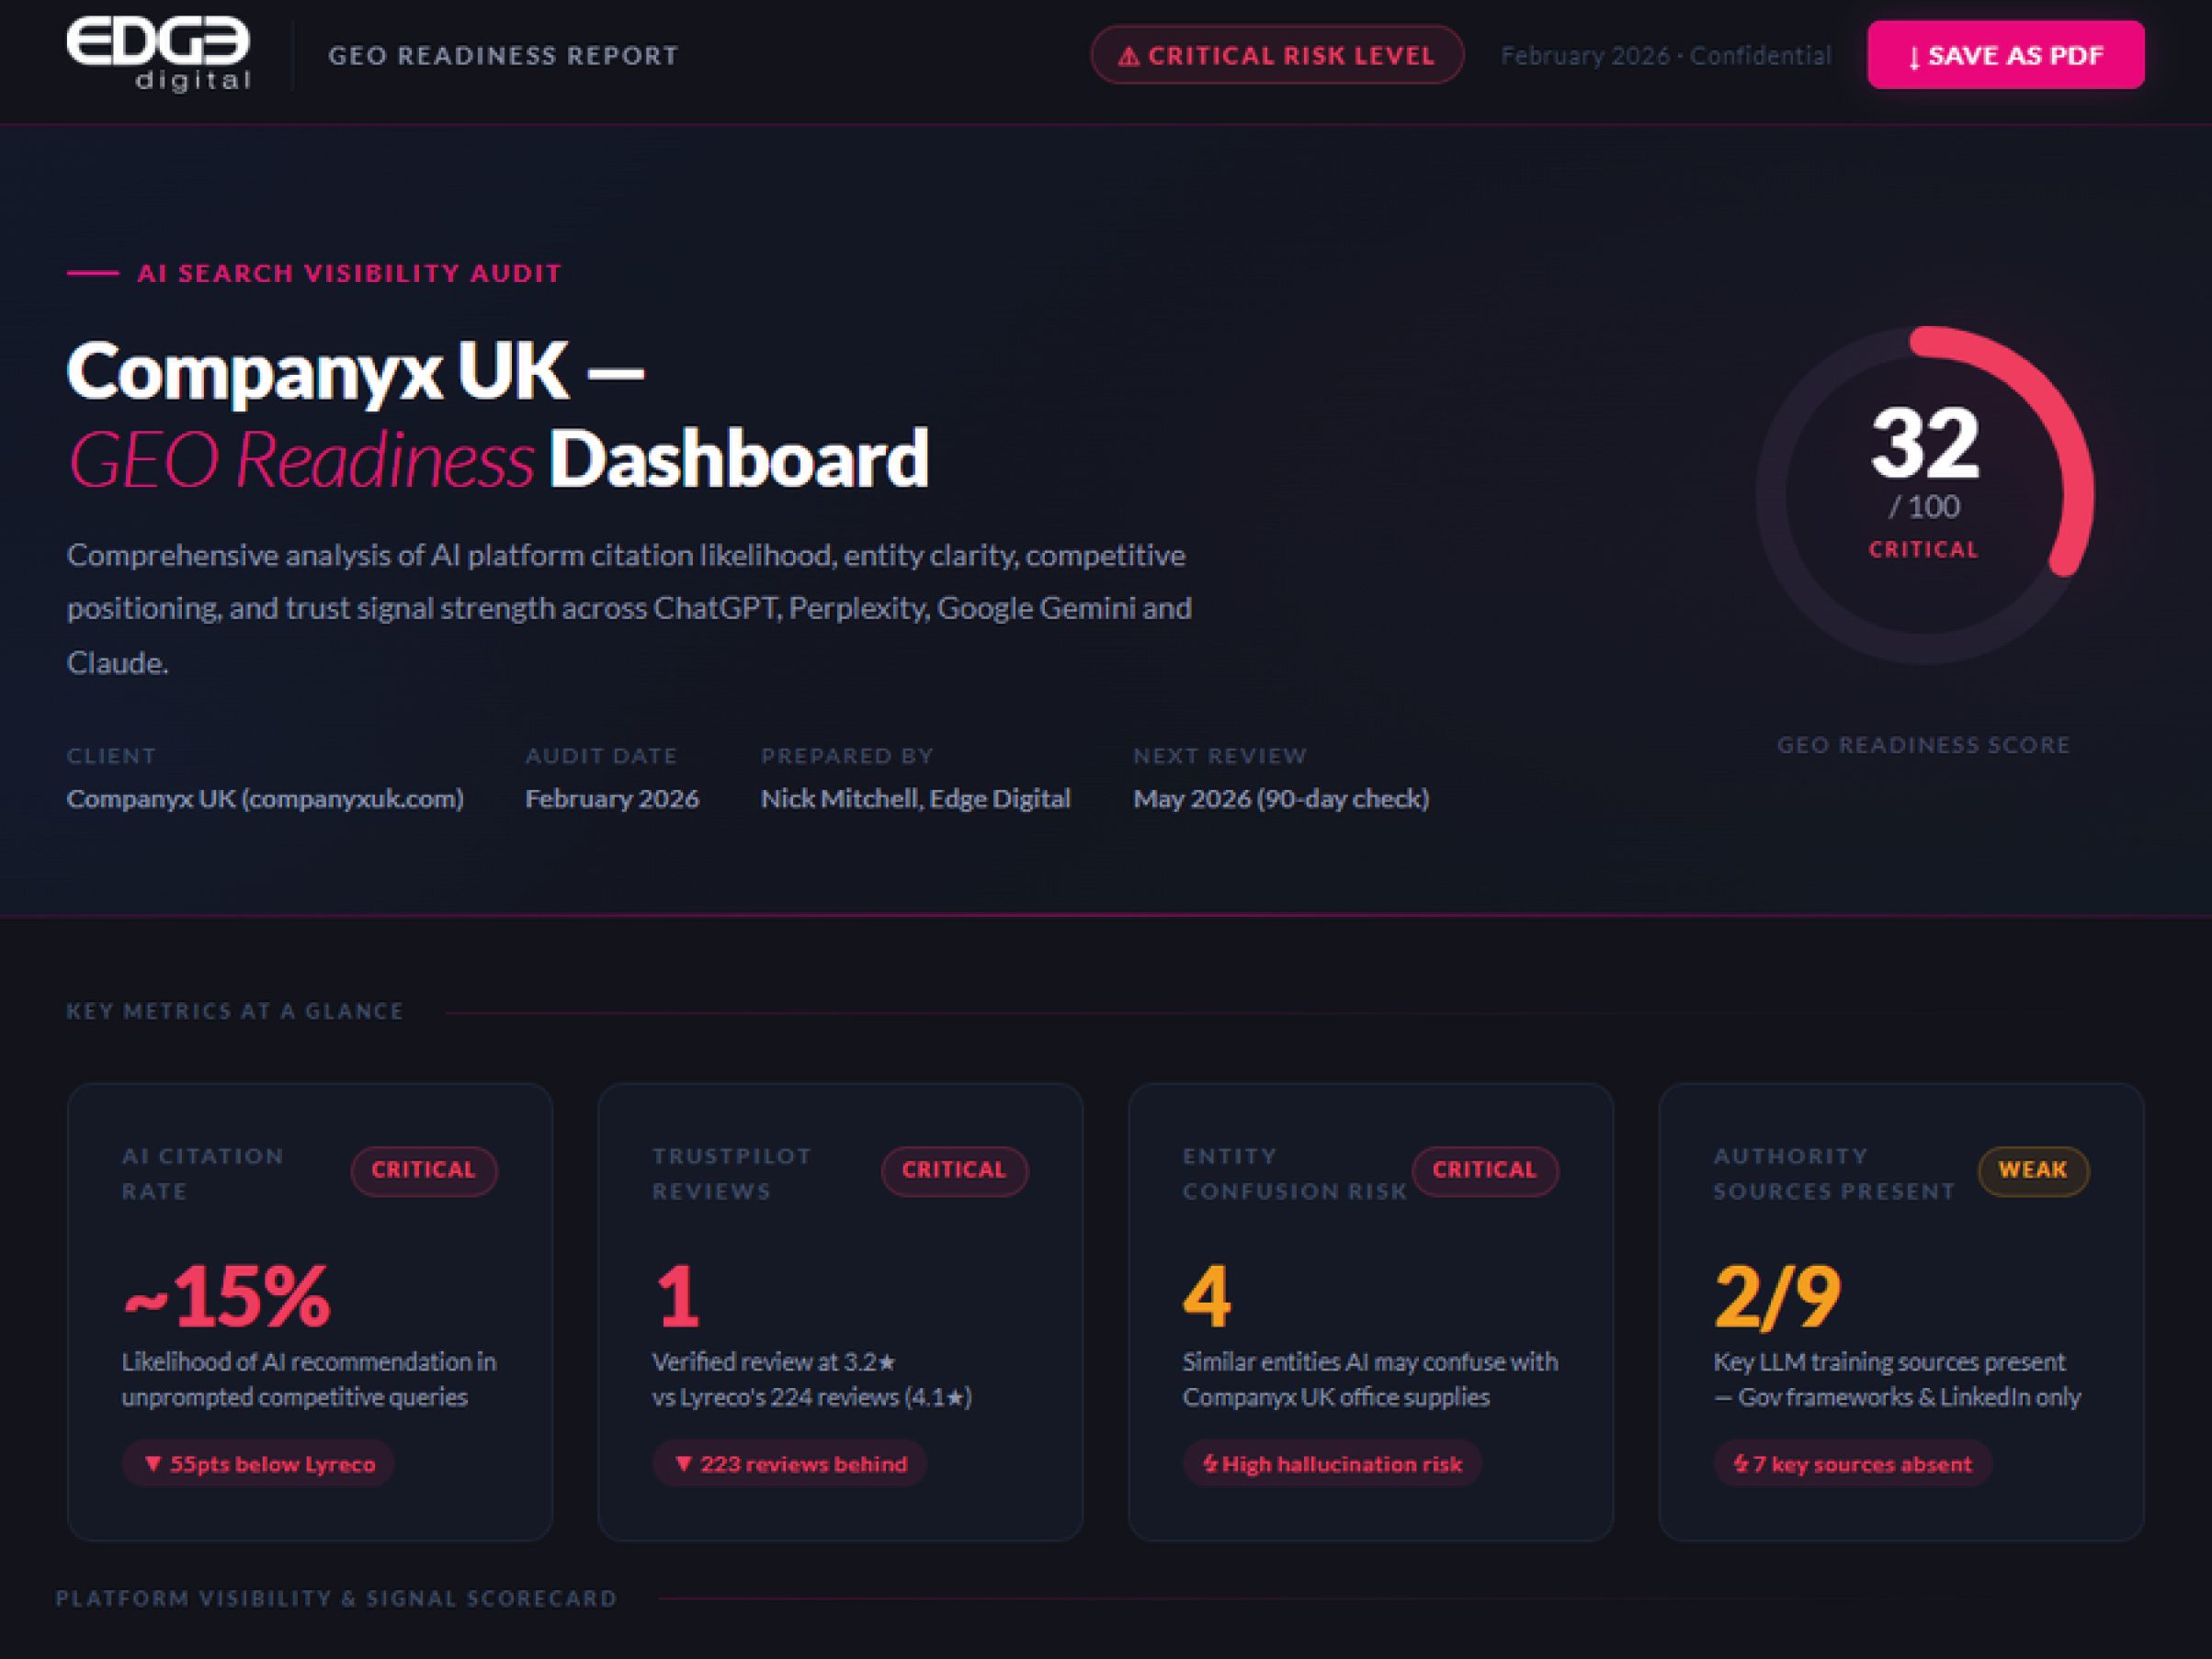
Task: Click the Key Metrics at a Glance heading
Action: click(x=235, y=1011)
